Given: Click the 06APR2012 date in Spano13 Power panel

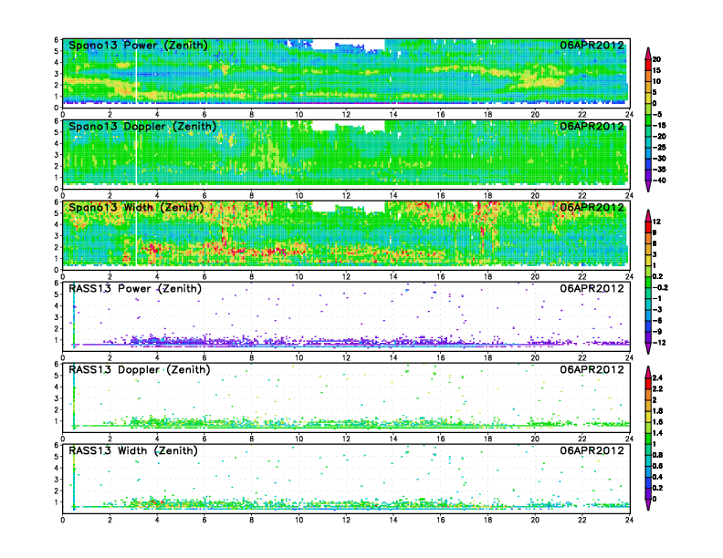Looking at the screenshot, I should (x=592, y=45).
